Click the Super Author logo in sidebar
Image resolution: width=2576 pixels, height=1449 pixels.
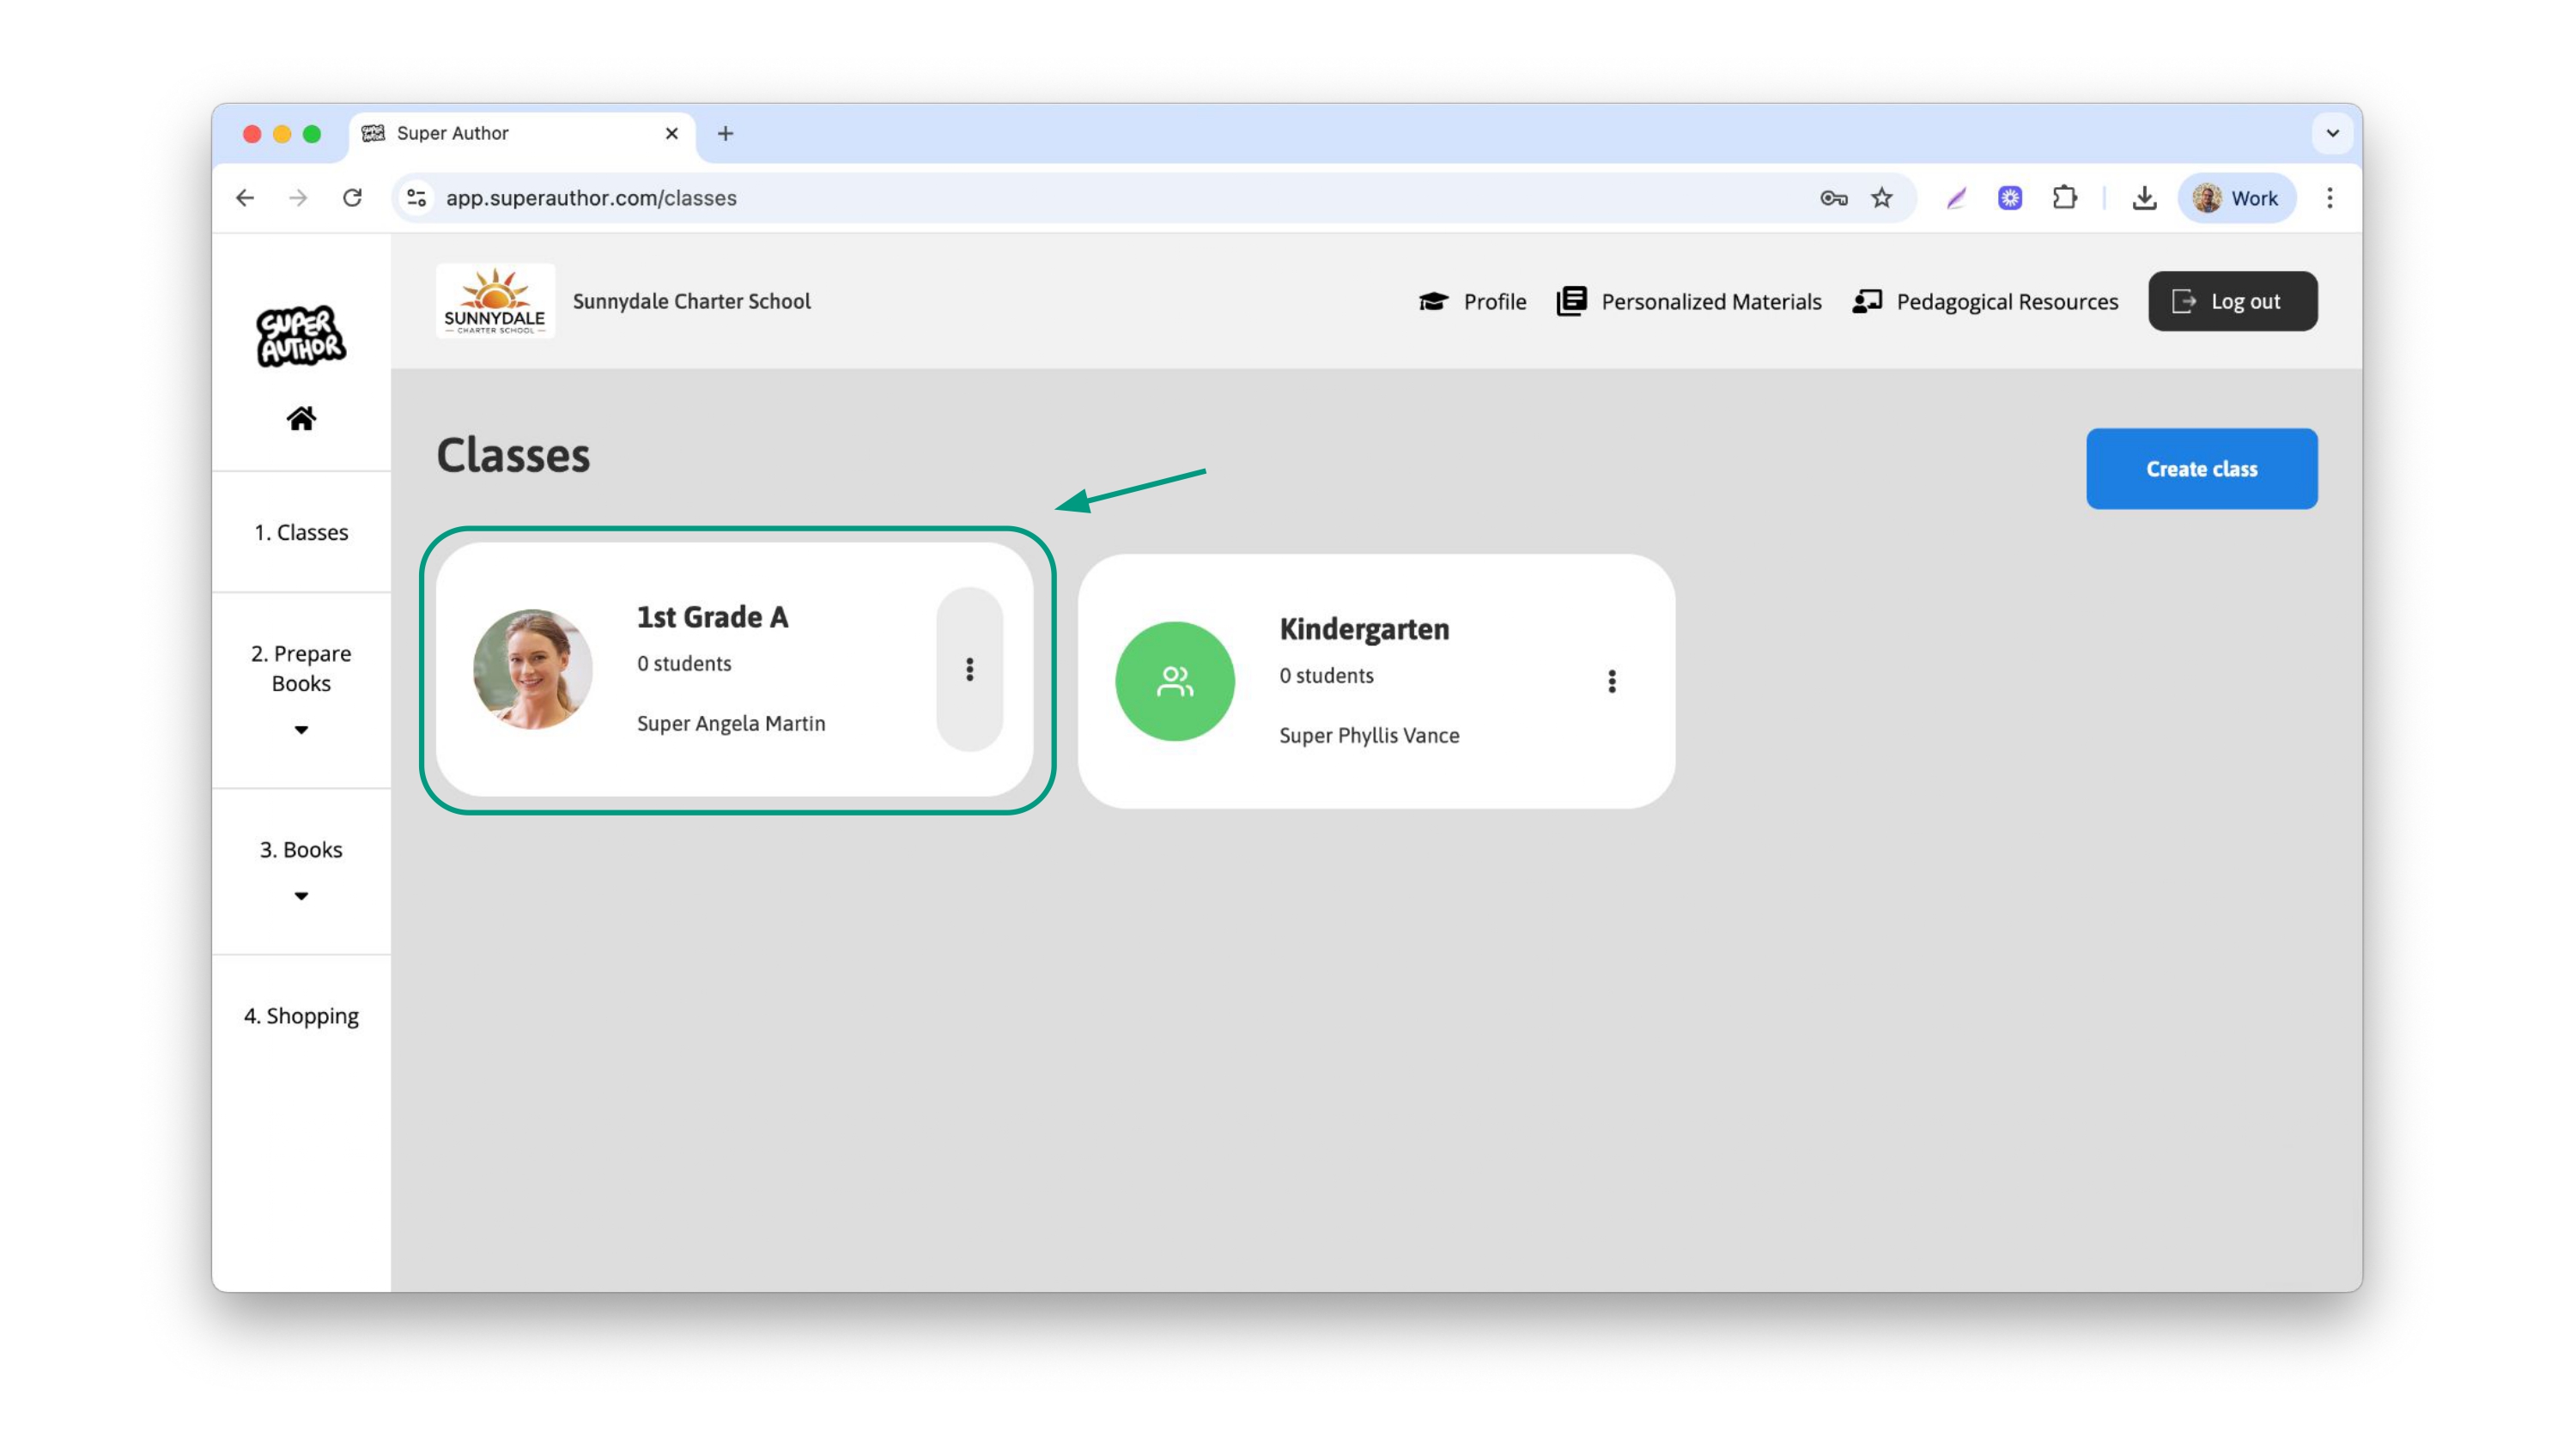[x=301, y=336]
